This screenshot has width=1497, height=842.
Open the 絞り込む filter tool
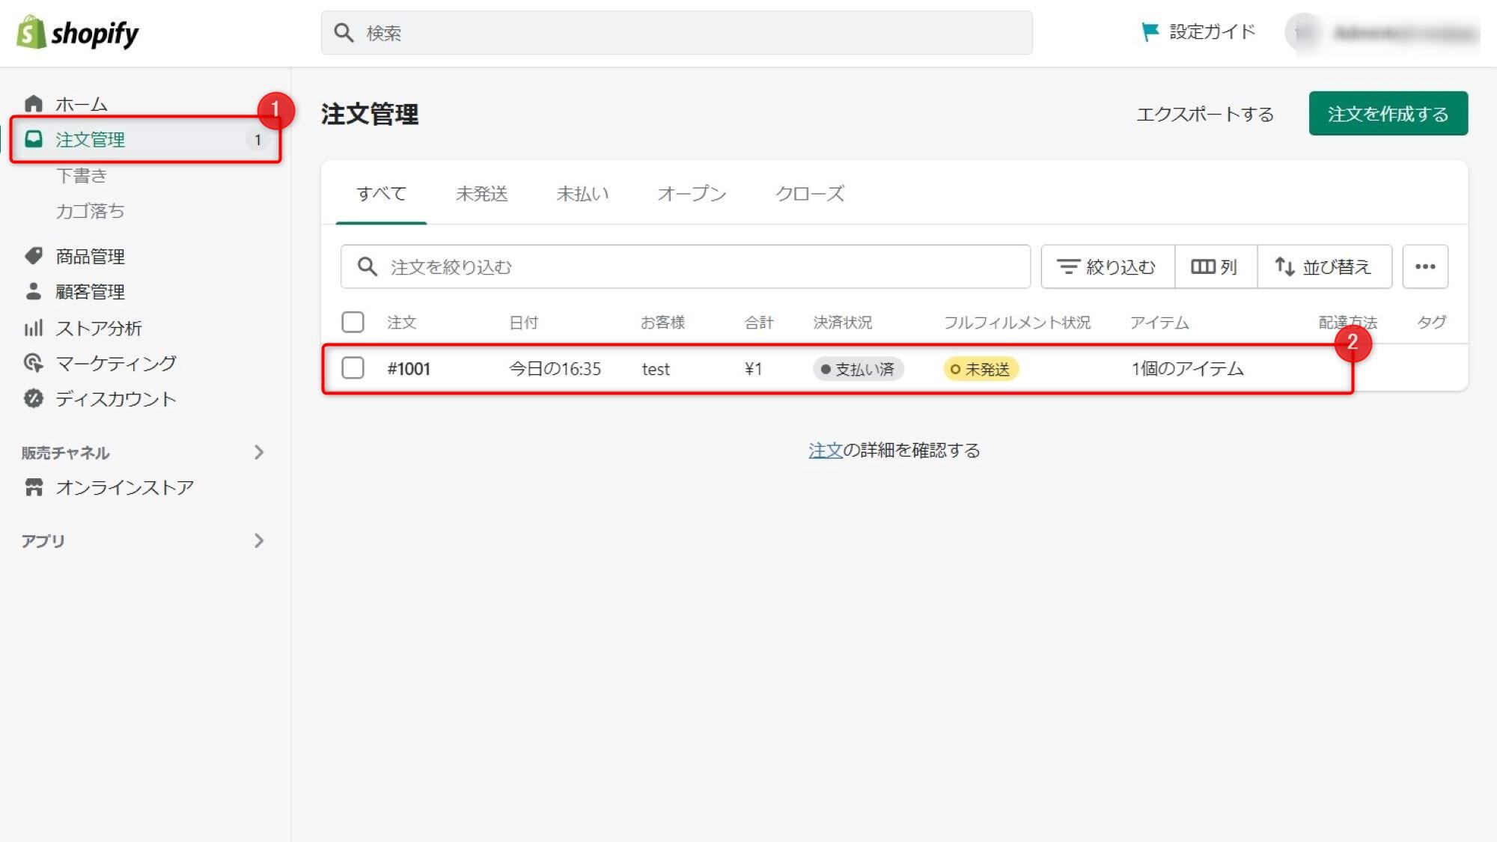click(1106, 266)
